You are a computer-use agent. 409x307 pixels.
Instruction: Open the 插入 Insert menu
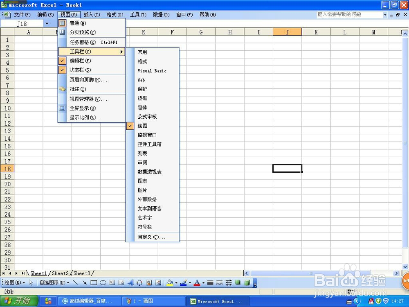click(92, 15)
